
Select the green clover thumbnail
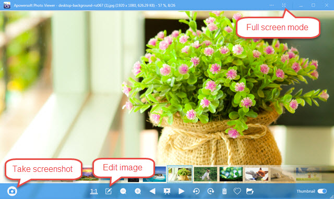(x=231, y=174)
